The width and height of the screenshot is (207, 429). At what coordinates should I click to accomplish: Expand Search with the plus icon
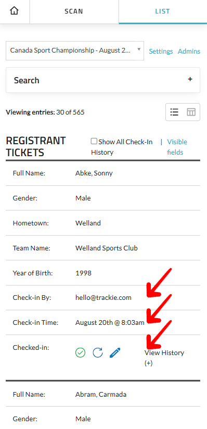[190, 79]
